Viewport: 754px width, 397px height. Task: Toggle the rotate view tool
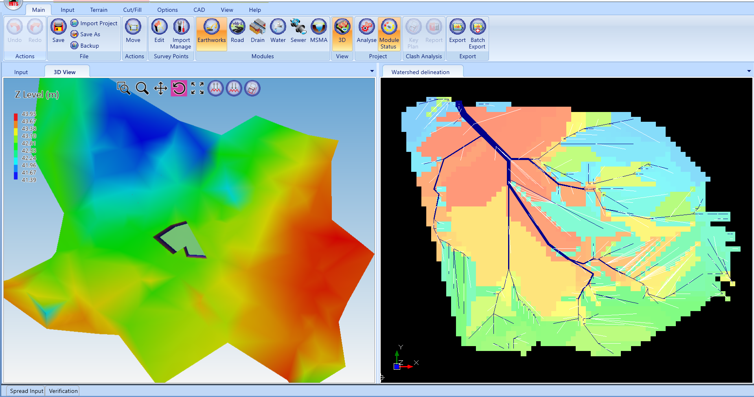(179, 88)
